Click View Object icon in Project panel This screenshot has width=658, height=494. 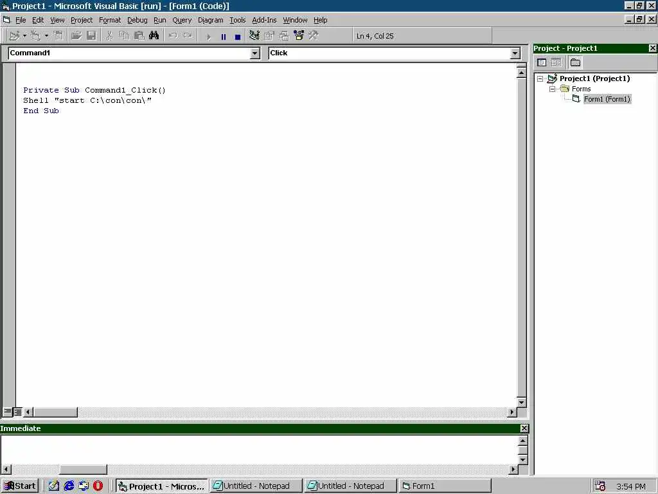pos(556,62)
